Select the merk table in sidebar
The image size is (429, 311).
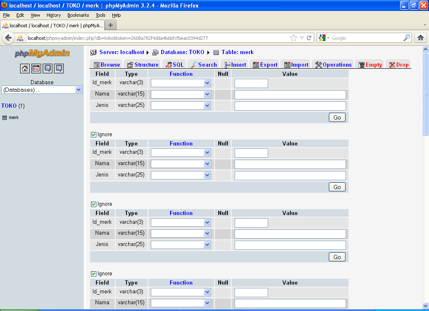point(13,118)
